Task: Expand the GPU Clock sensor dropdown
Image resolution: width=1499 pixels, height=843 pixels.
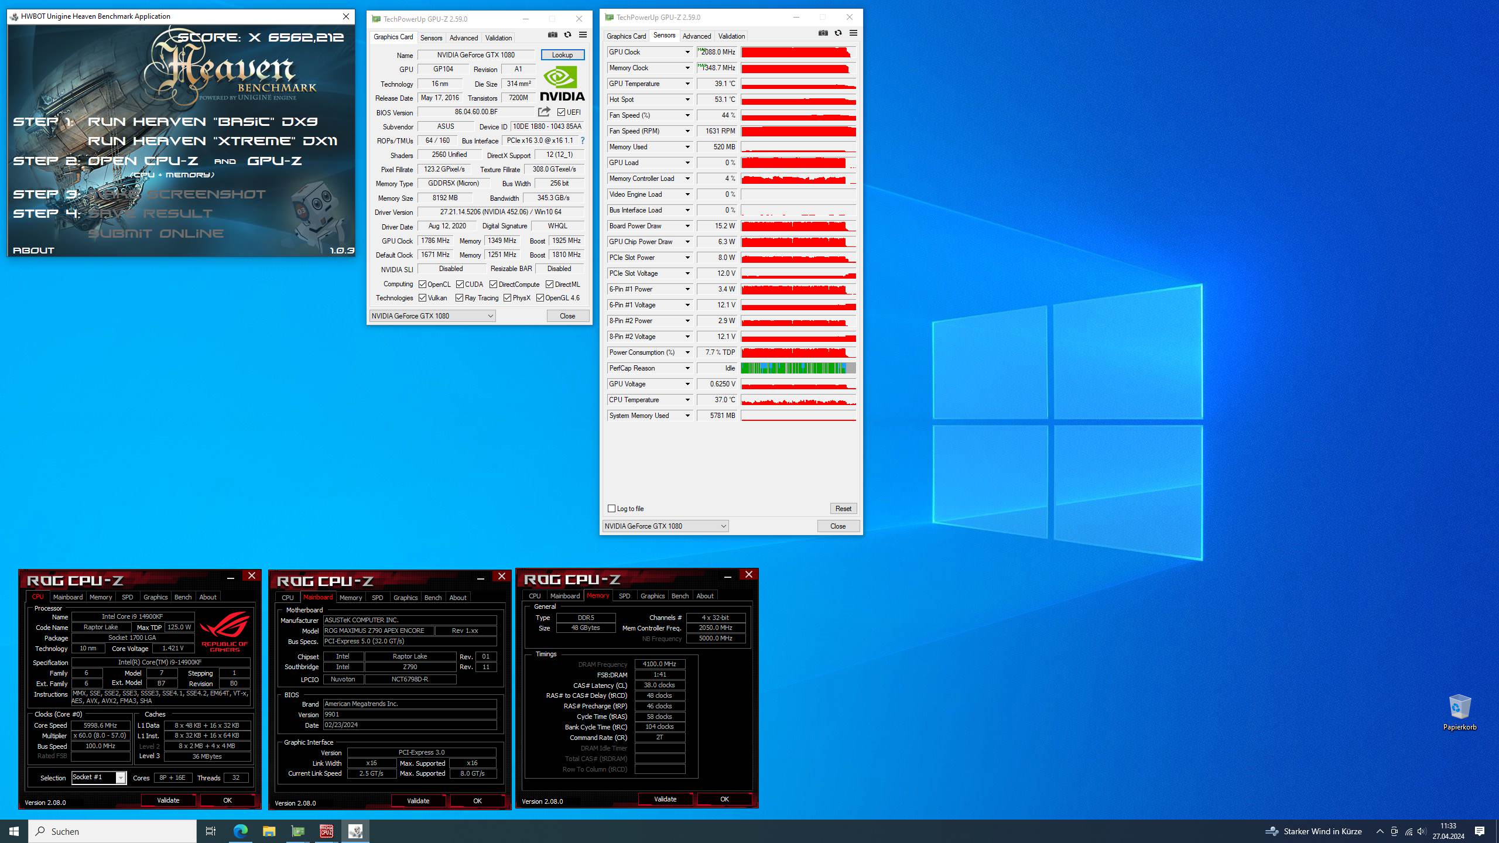Action: pos(687,52)
